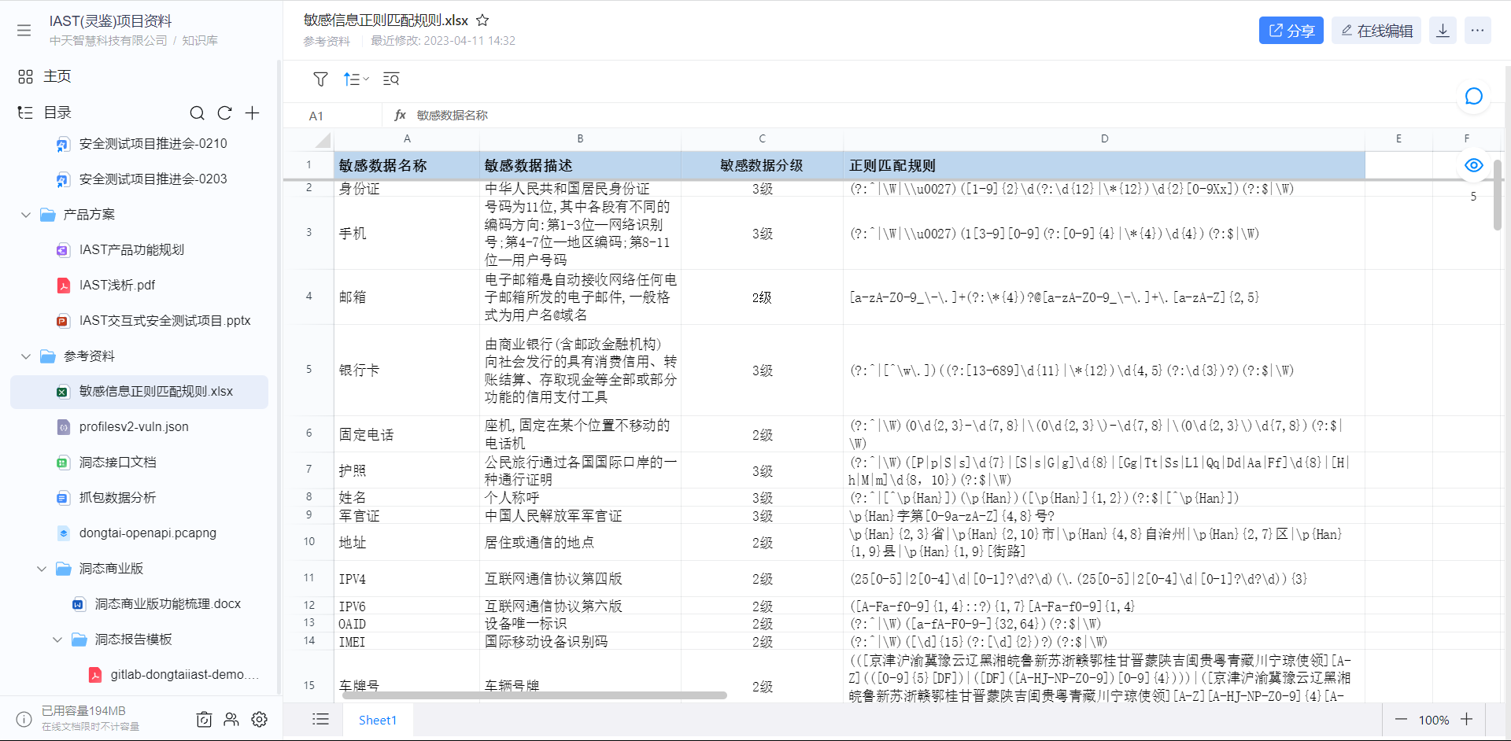Select the 敏感数据名称 header cell

click(x=407, y=166)
